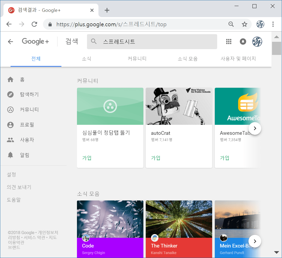
Task: Bookmark this page with the star icon
Action: [245, 24]
